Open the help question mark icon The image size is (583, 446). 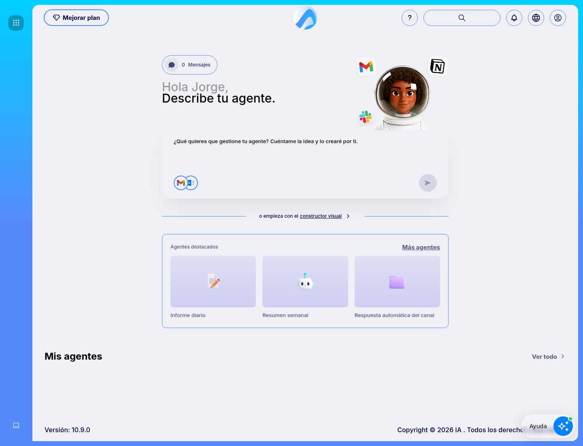410,18
